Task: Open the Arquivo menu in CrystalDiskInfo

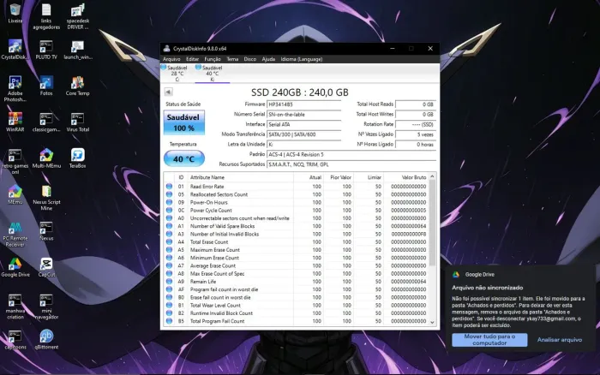Action: (x=171, y=59)
